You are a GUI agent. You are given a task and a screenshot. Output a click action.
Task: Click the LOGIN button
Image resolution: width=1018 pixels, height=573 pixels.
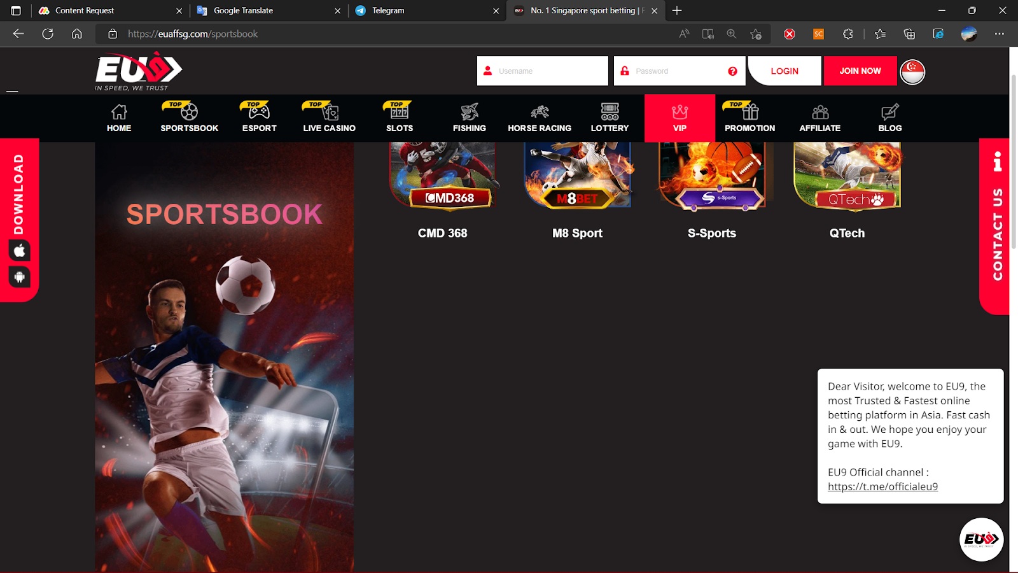784,71
